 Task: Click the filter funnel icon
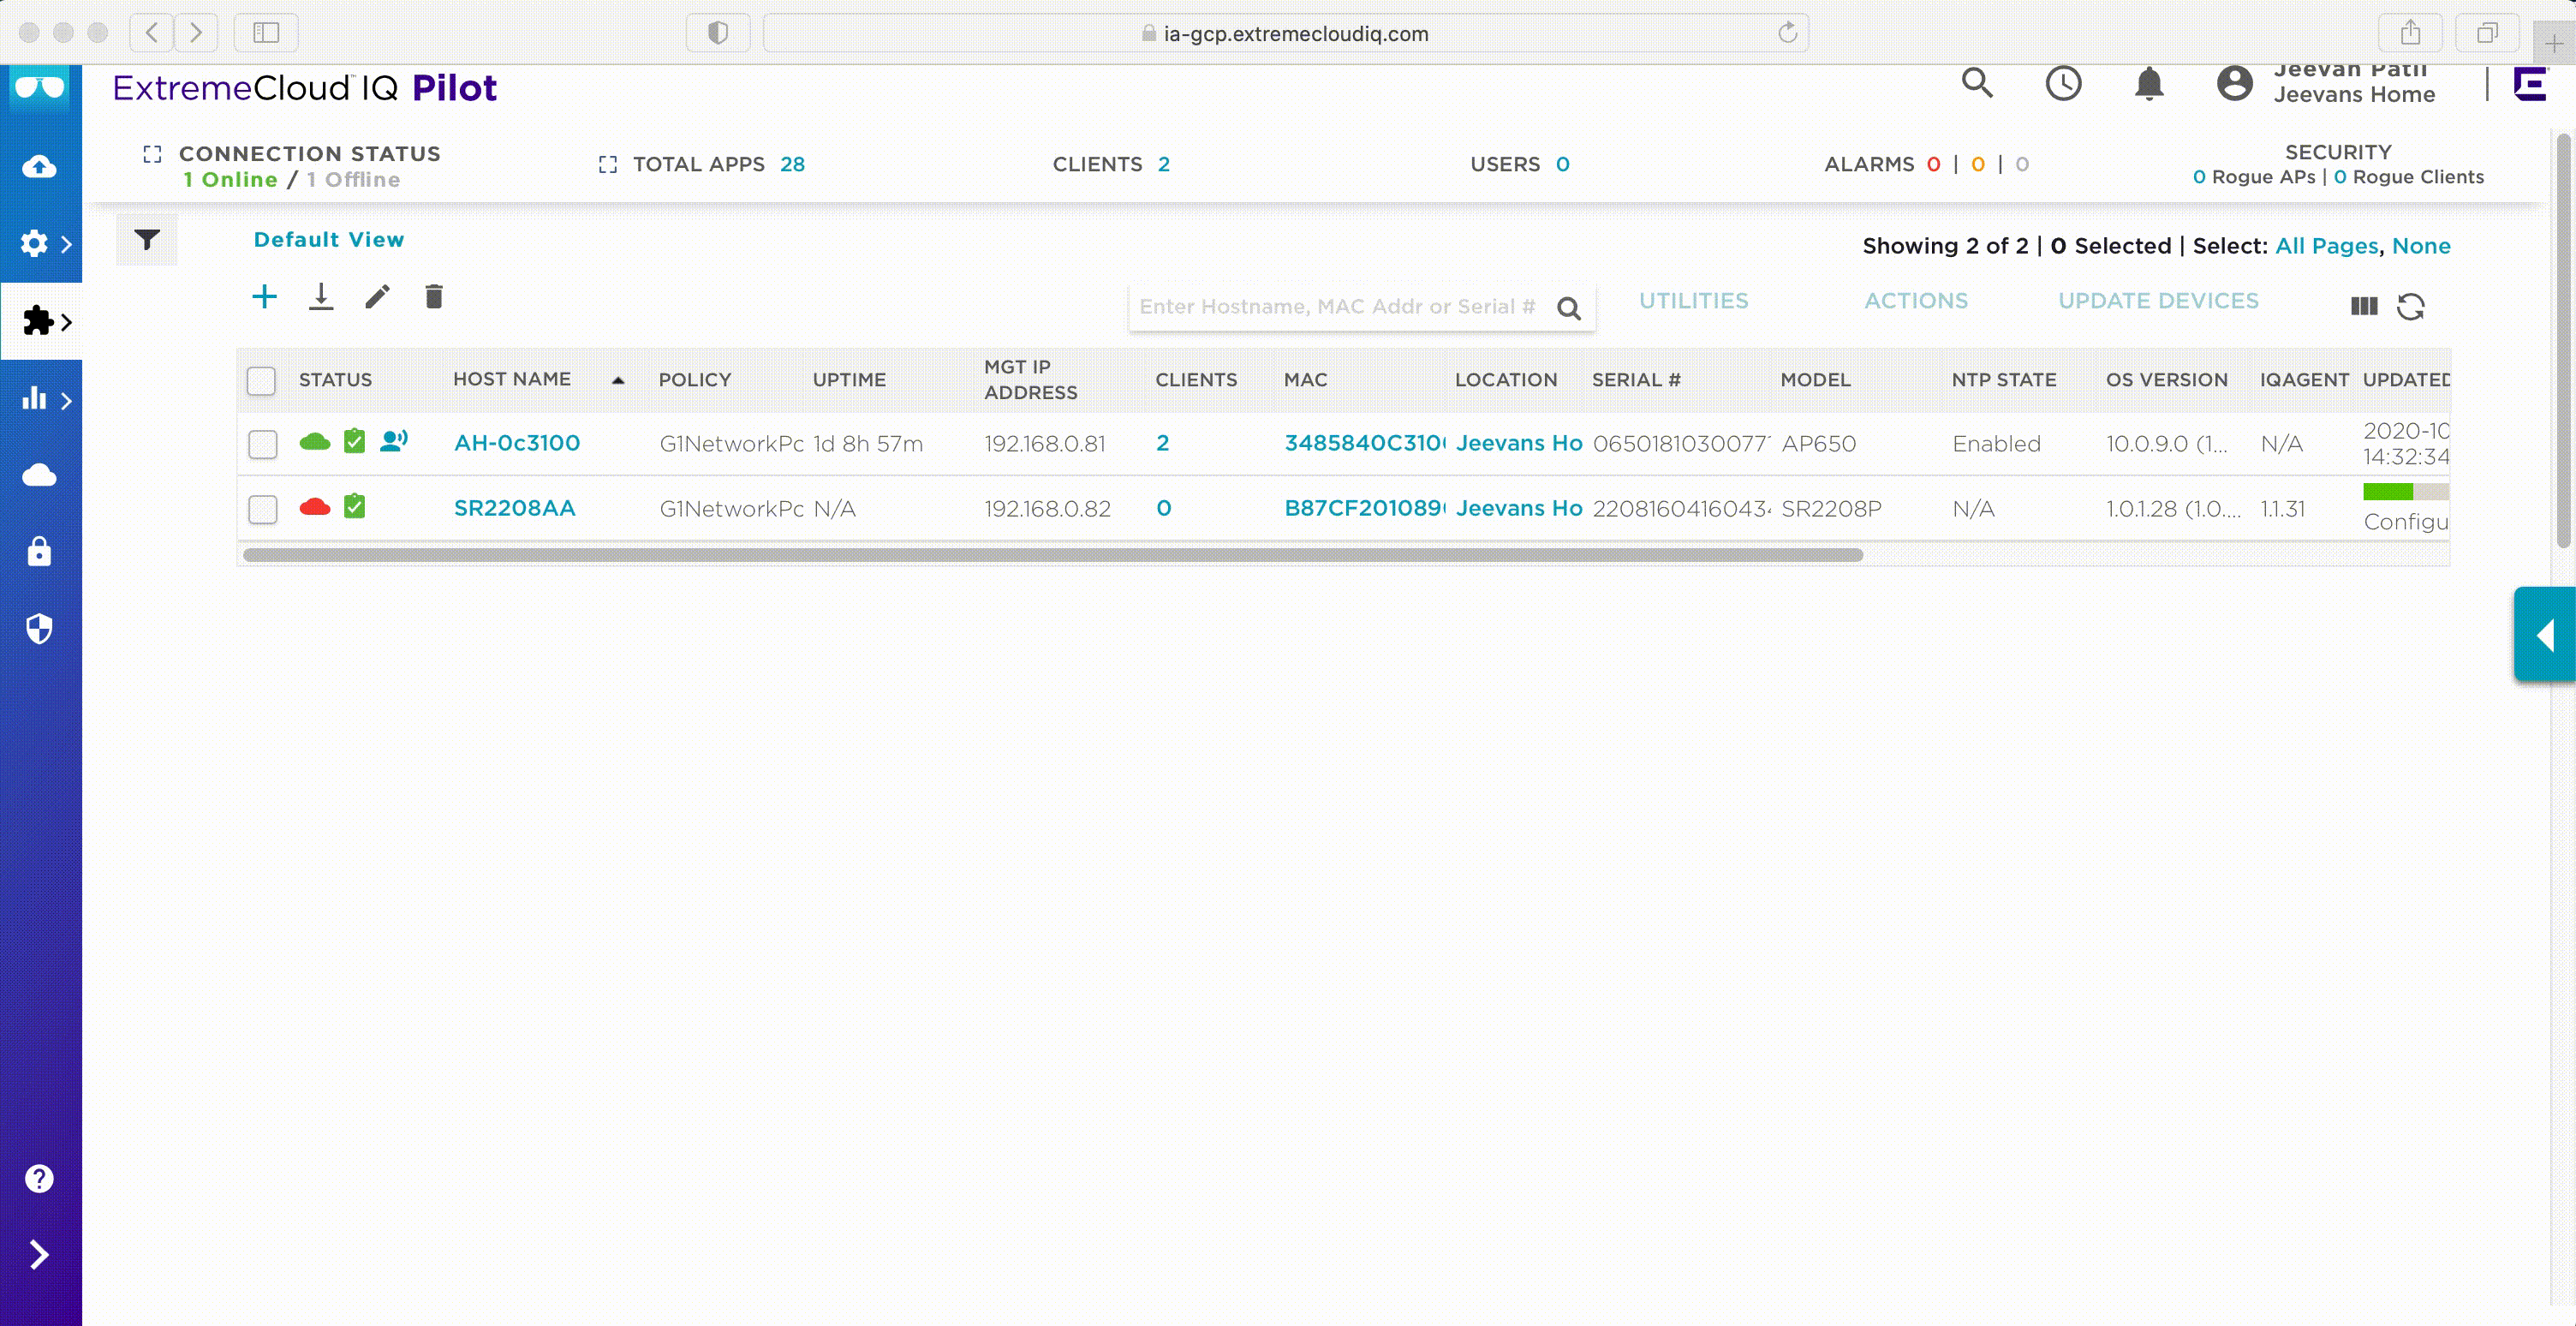(x=147, y=240)
